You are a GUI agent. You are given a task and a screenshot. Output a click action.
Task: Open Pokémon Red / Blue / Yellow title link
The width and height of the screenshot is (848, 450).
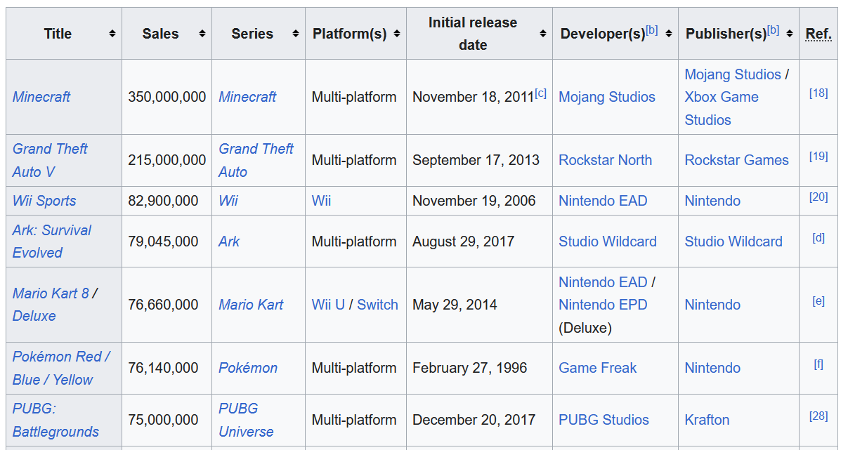click(x=61, y=368)
